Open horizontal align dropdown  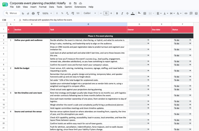[159, 13]
